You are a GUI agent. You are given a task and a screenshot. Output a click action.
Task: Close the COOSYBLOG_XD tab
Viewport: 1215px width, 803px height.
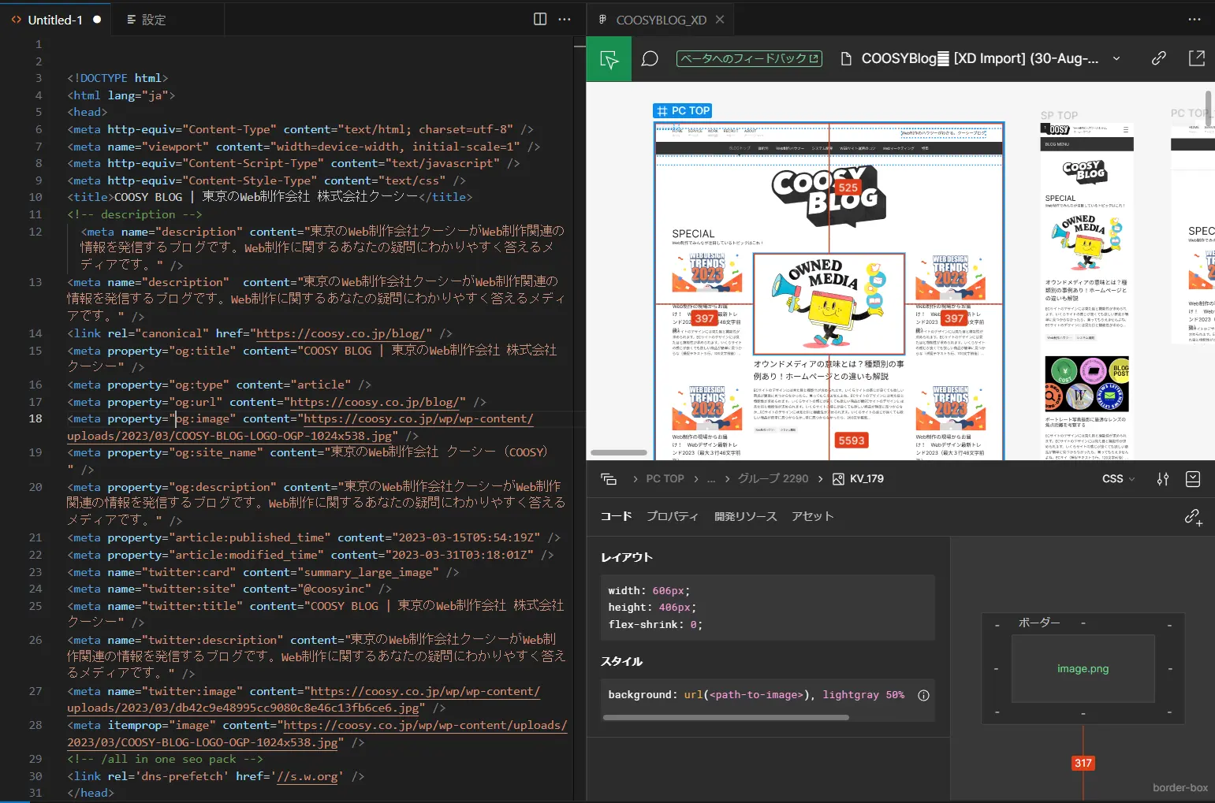(720, 20)
